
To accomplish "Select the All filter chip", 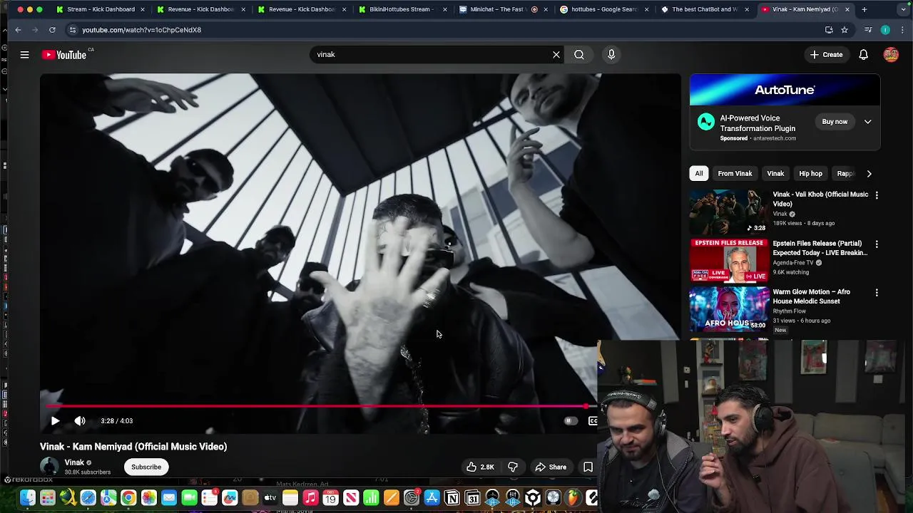I will 699,174.
